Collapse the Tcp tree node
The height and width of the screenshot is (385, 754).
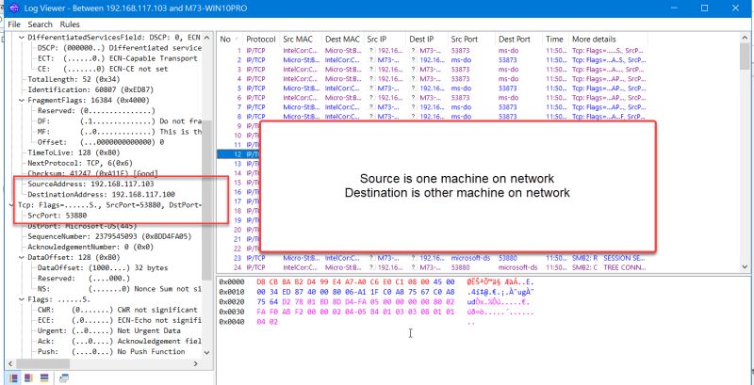[11, 205]
